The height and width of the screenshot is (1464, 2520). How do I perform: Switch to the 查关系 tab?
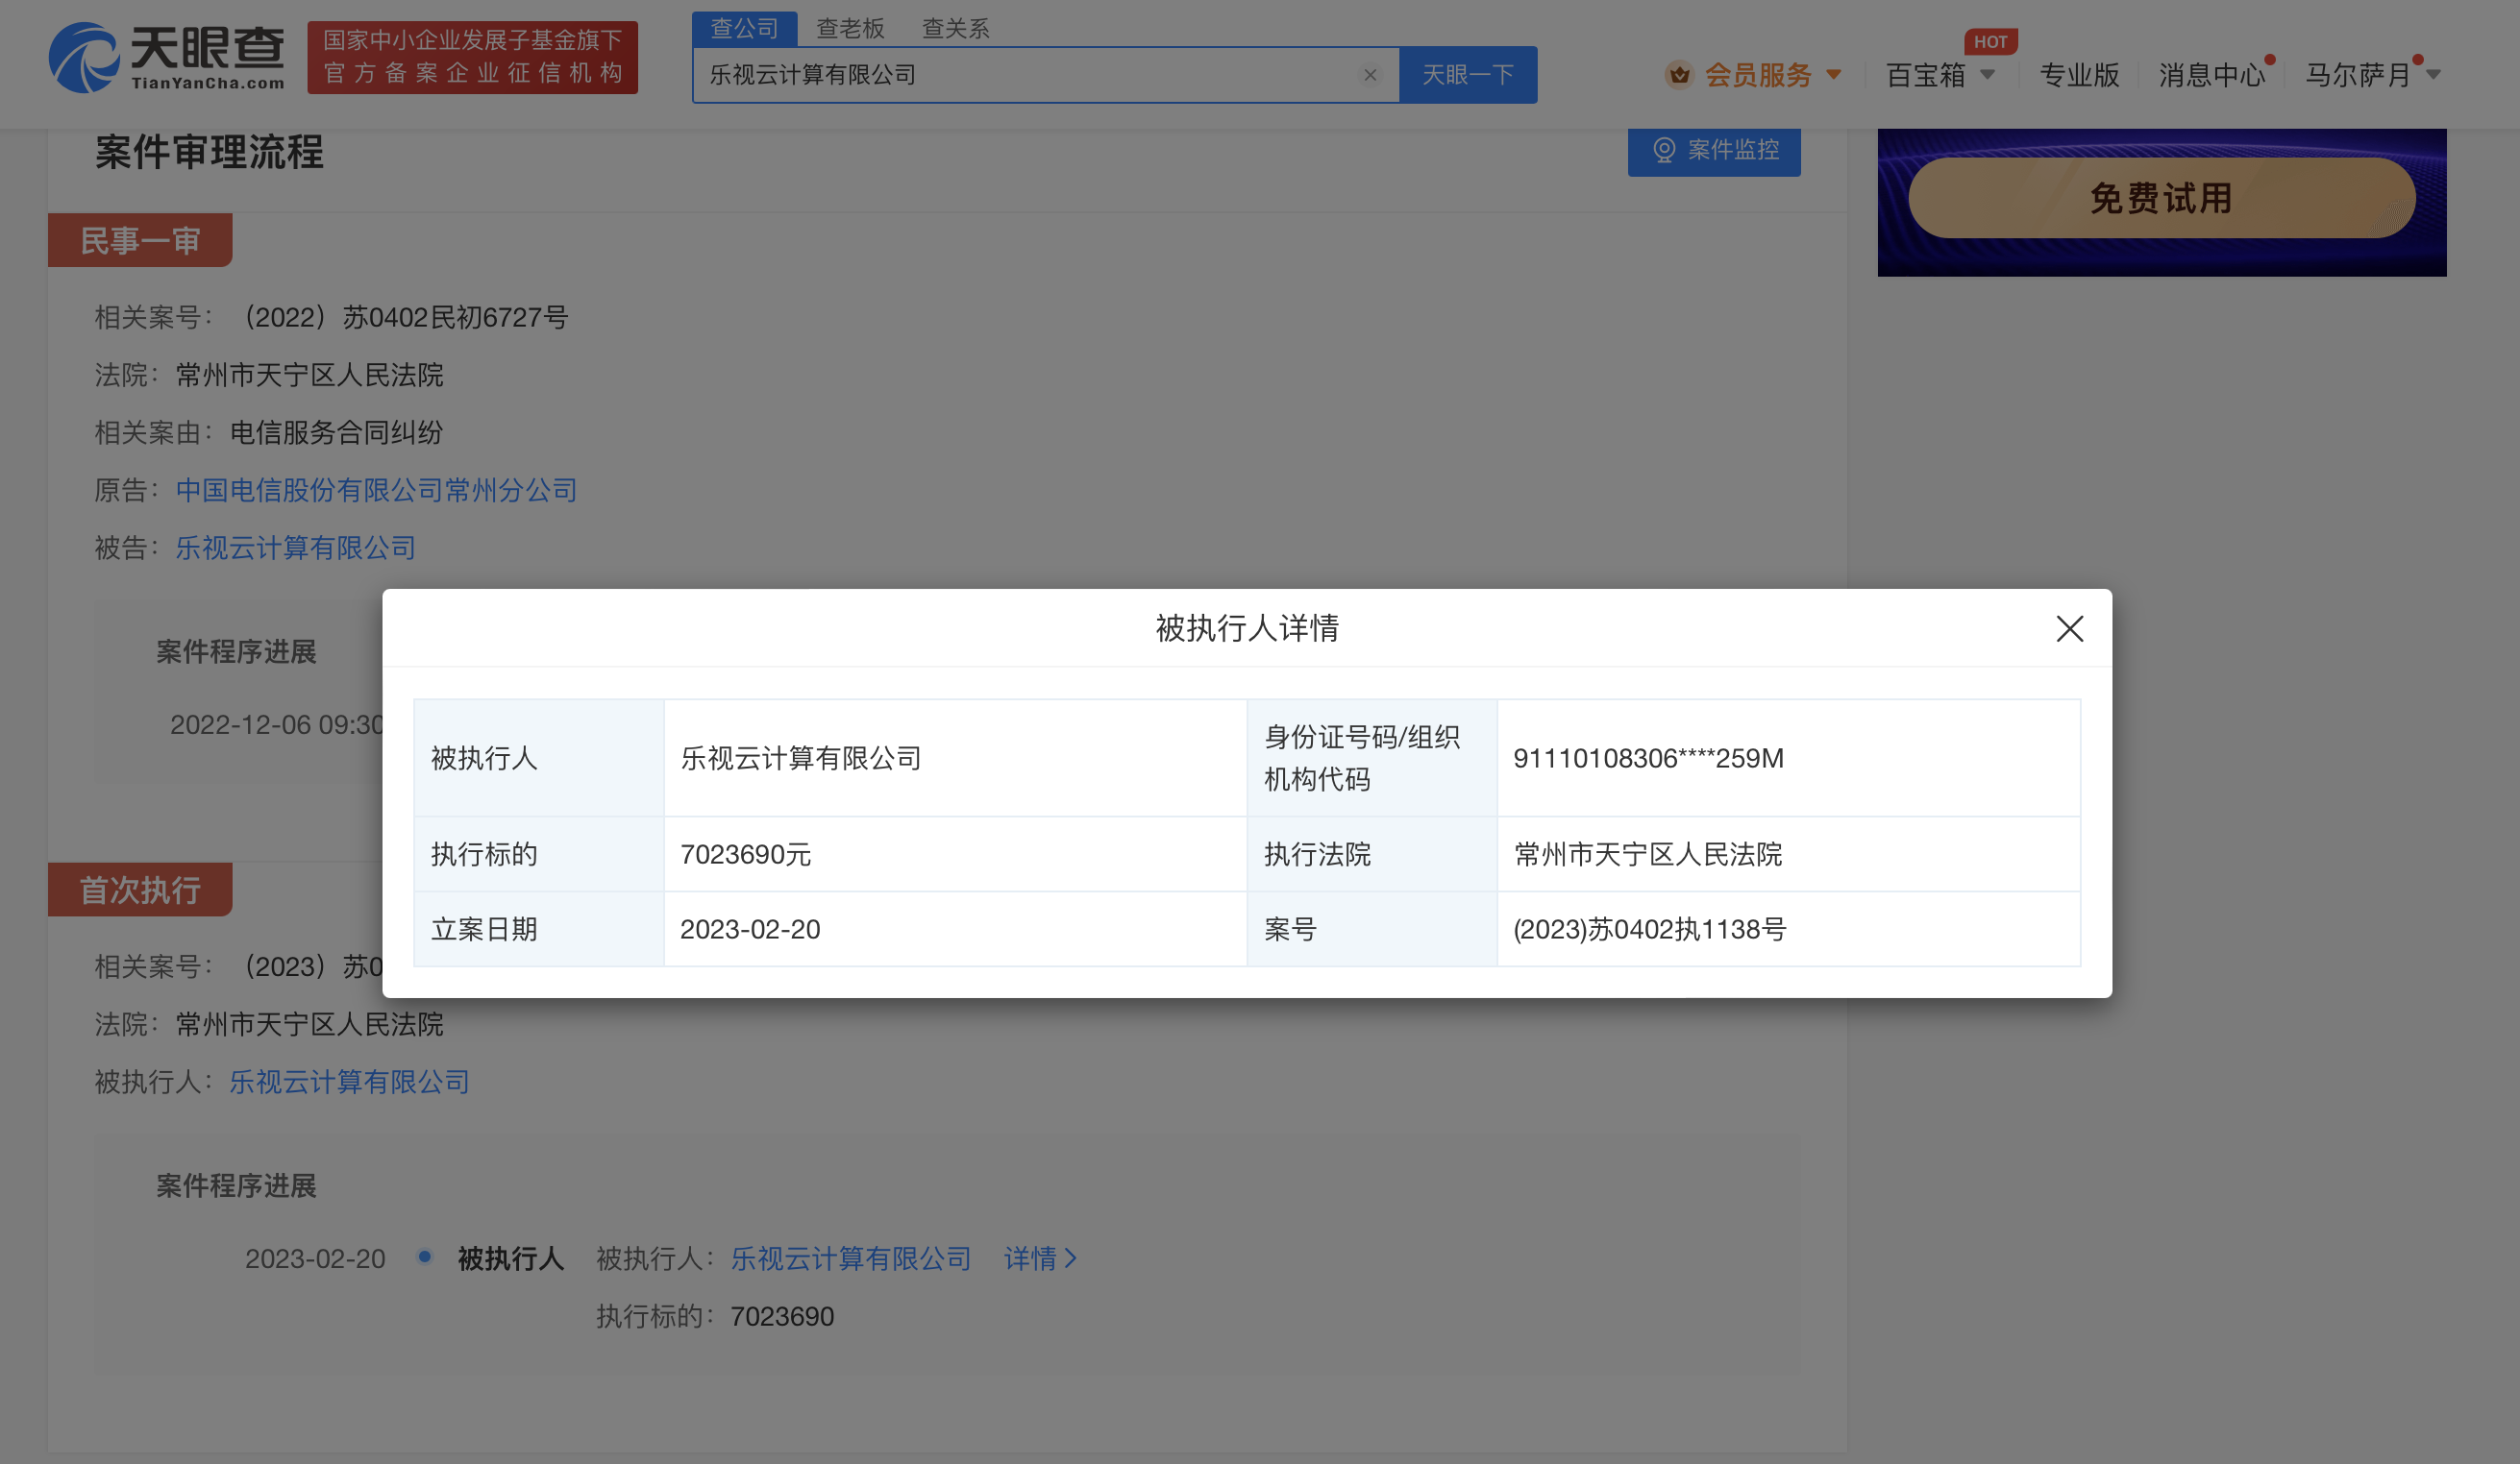point(955,28)
